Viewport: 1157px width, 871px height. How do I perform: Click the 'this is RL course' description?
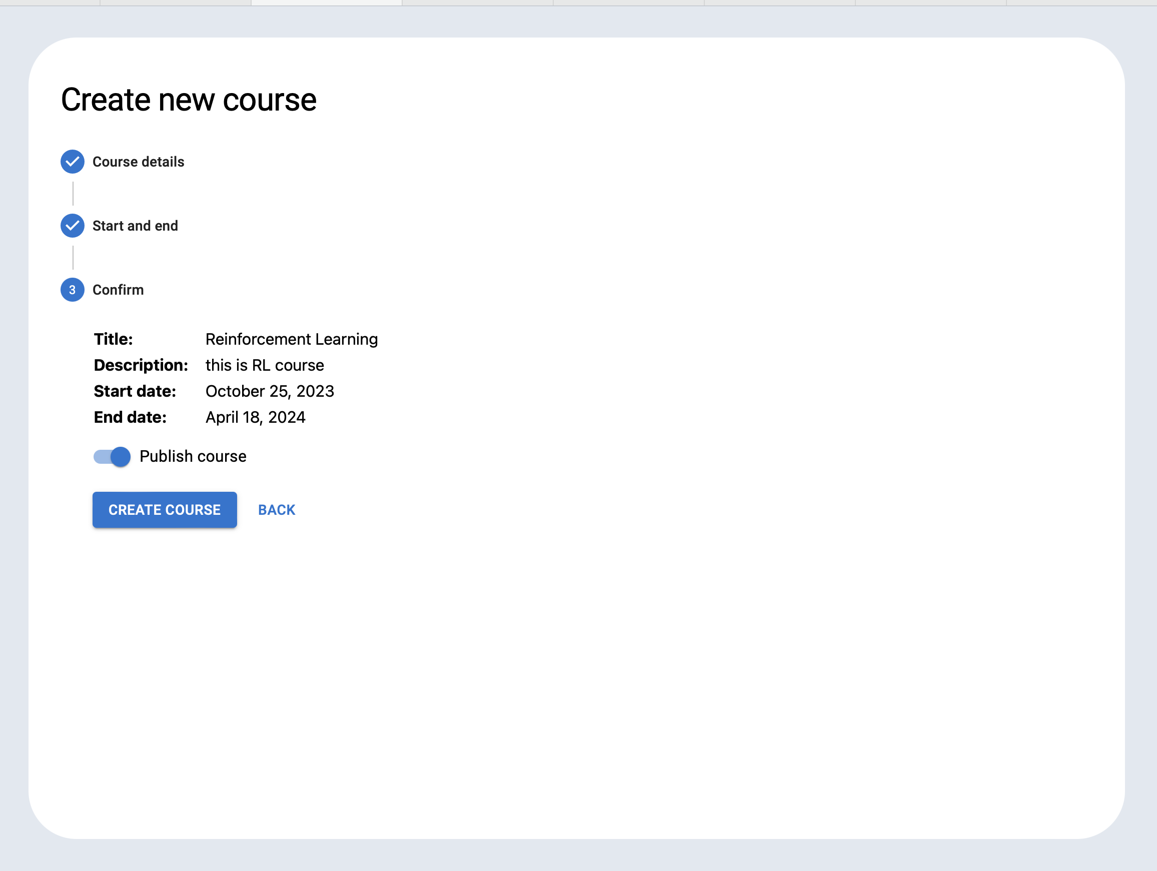pos(265,365)
